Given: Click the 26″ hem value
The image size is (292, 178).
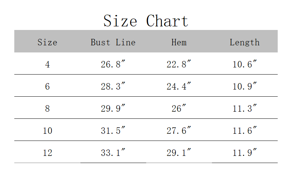Looking at the screenshot, I should point(179,108).
